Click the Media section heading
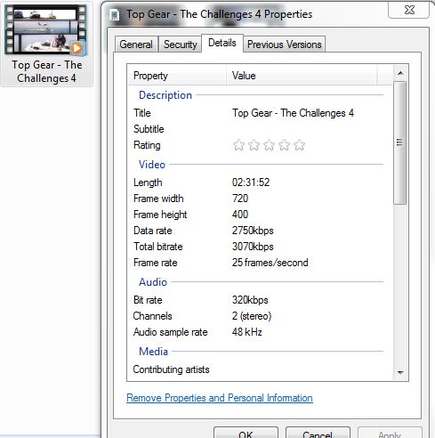The height and width of the screenshot is (438, 435). (x=153, y=352)
